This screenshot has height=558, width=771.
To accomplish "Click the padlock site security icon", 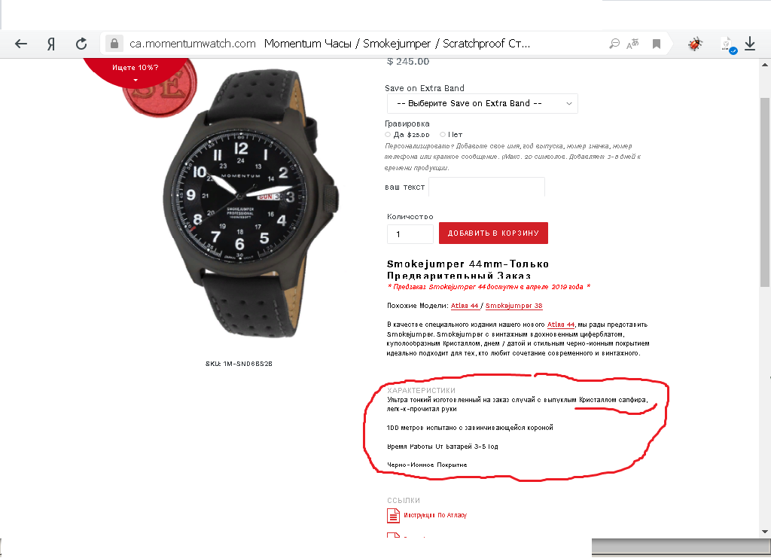I will click(x=114, y=44).
